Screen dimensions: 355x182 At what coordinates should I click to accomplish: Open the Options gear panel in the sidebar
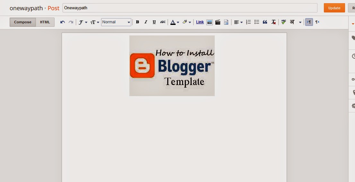pos(353,106)
